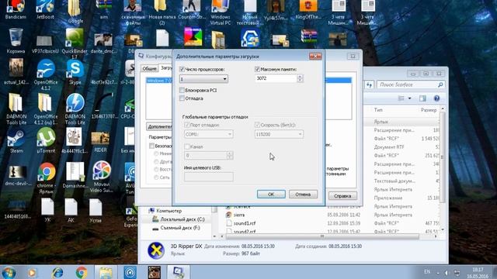Open the Windows Virtual PC desktop shortcut
Screen dimensions: 497x279
221,12
